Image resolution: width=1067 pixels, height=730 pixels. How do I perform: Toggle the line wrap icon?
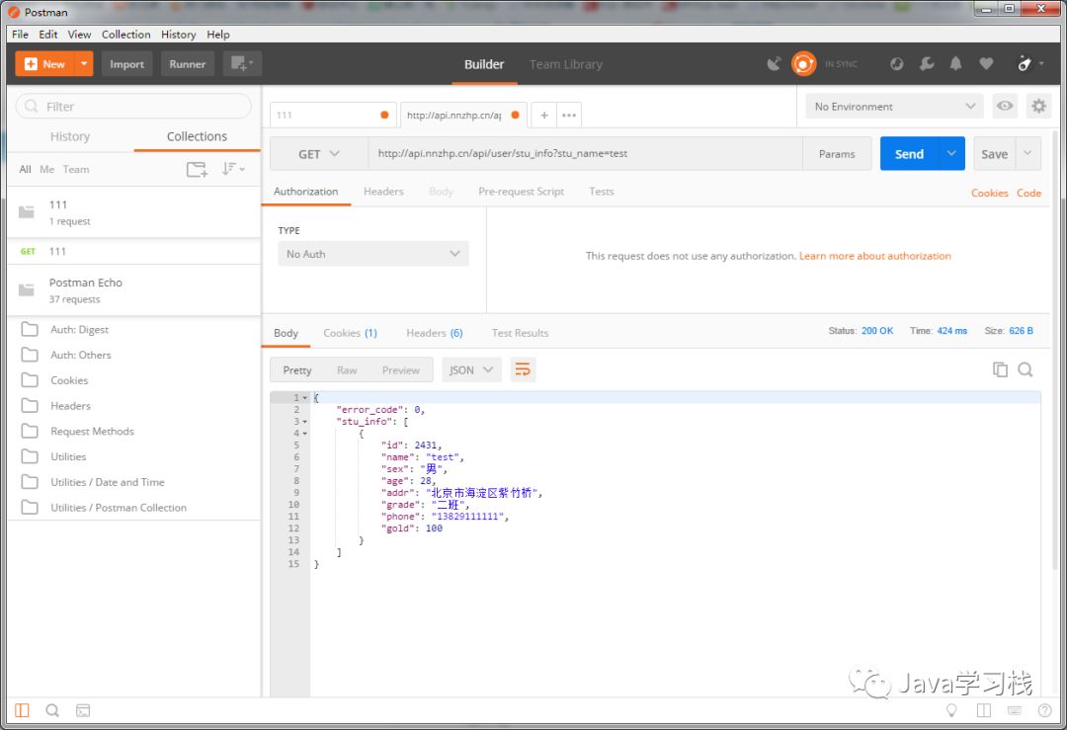click(523, 370)
